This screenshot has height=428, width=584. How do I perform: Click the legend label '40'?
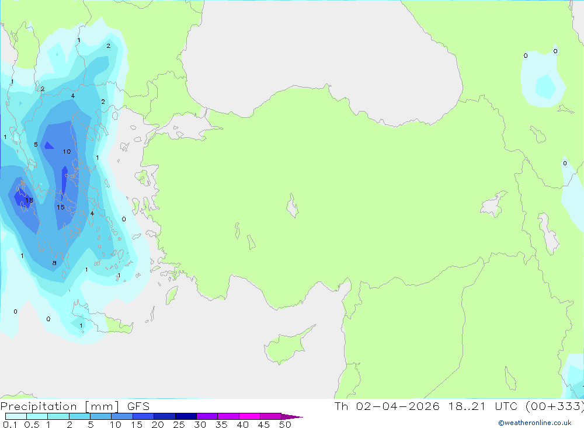click(x=243, y=424)
